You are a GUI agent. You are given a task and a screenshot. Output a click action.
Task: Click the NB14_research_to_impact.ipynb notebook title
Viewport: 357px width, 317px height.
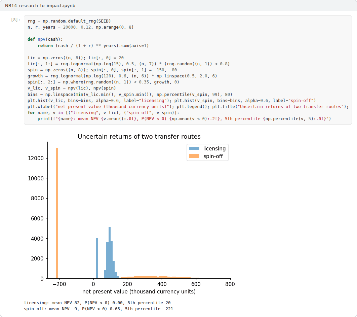click(x=40, y=5)
